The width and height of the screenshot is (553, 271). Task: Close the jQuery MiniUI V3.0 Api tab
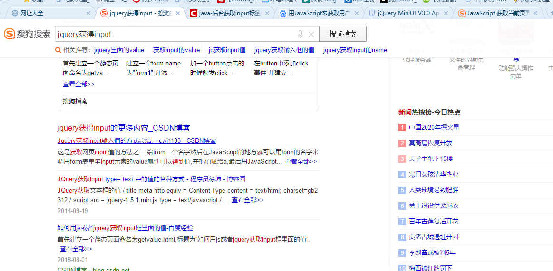(x=446, y=13)
